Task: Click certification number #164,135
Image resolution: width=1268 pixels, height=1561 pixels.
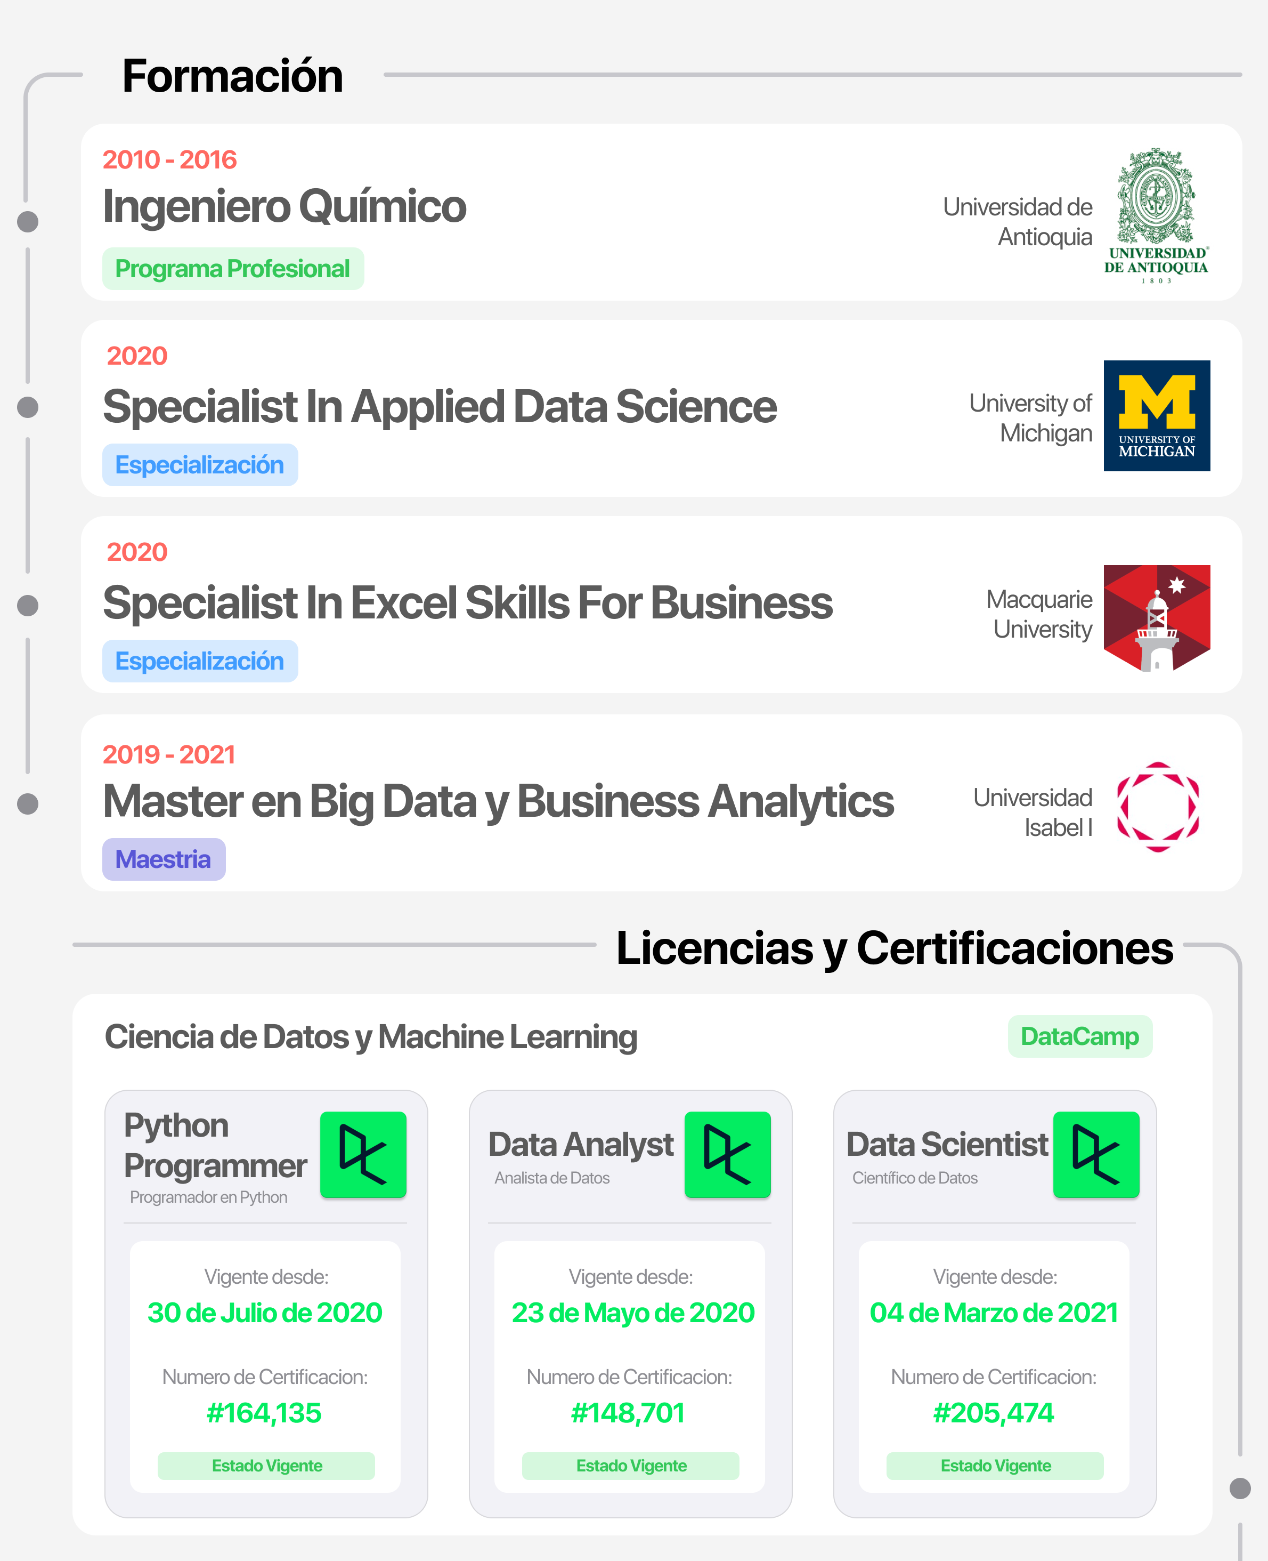Action: (264, 1413)
